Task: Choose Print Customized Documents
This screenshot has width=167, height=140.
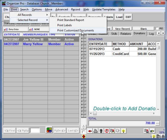Action: click(x=78, y=30)
